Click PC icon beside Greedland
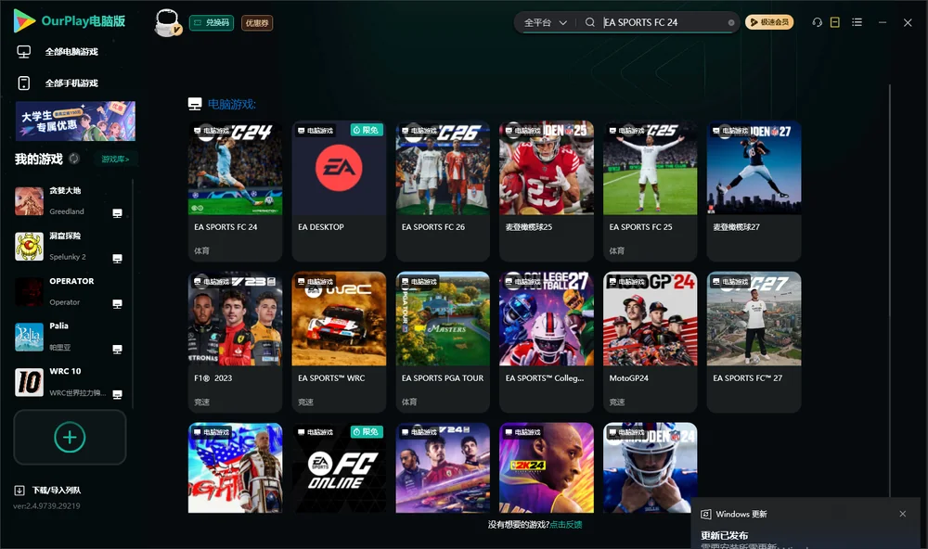 [117, 212]
